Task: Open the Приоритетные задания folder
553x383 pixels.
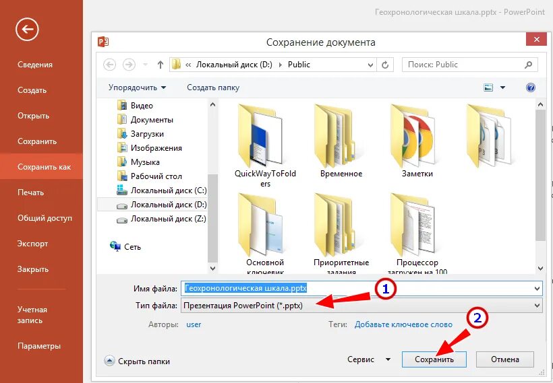Action: (x=341, y=234)
